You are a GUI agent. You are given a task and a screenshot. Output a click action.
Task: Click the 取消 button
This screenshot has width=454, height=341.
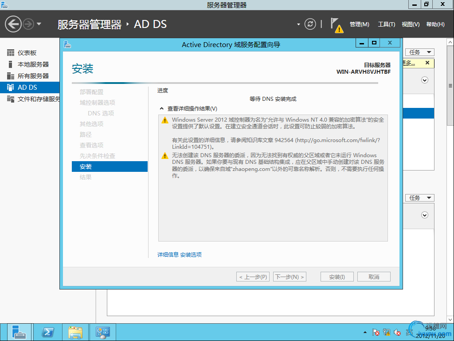coord(374,277)
